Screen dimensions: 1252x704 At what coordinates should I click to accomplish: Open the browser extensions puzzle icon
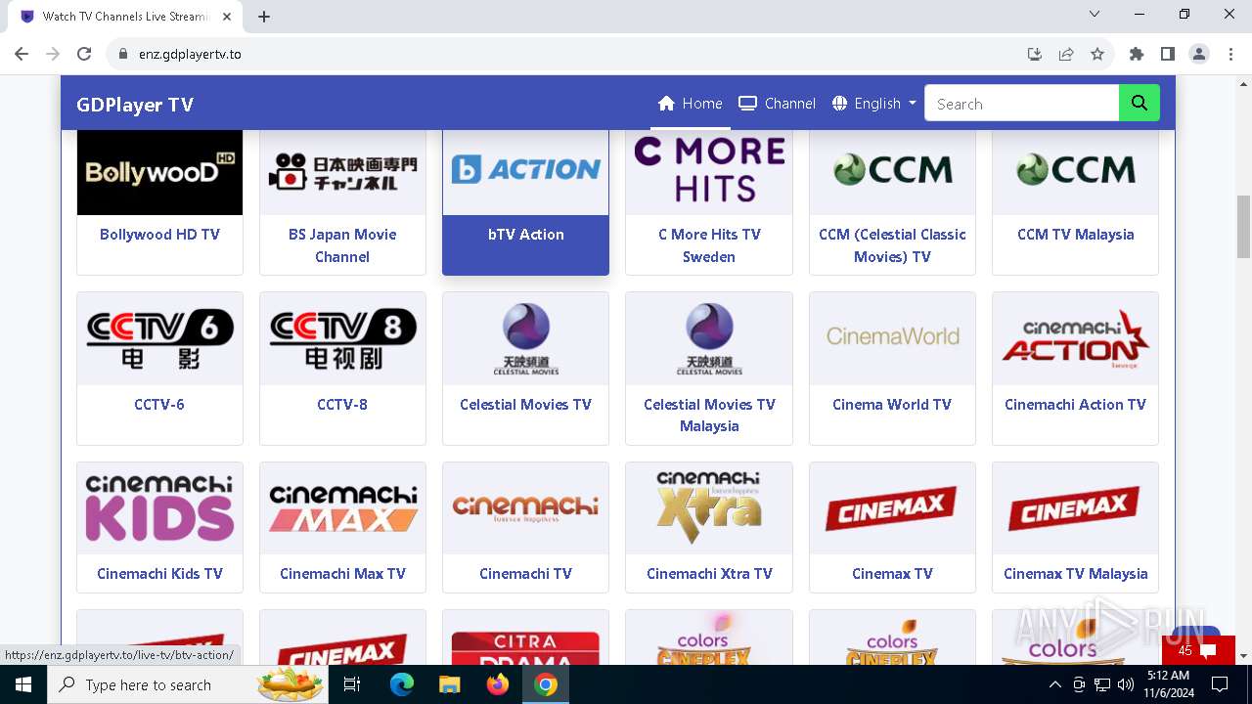coord(1137,54)
